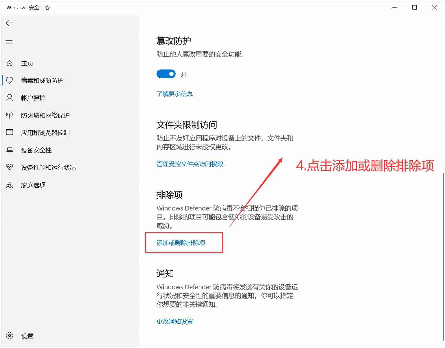Click the person icon for 帐户保护
Image resolution: width=445 pixels, height=348 pixels.
pos(9,98)
